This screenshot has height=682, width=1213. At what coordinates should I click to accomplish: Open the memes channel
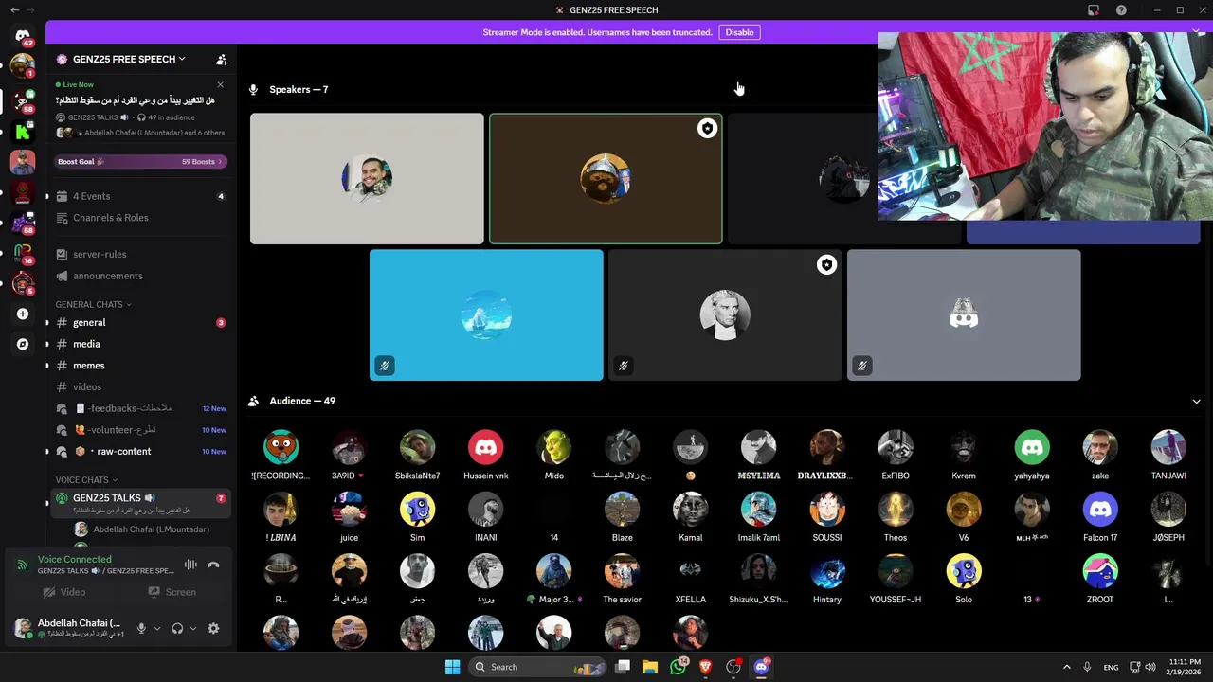[x=140, y=366]
